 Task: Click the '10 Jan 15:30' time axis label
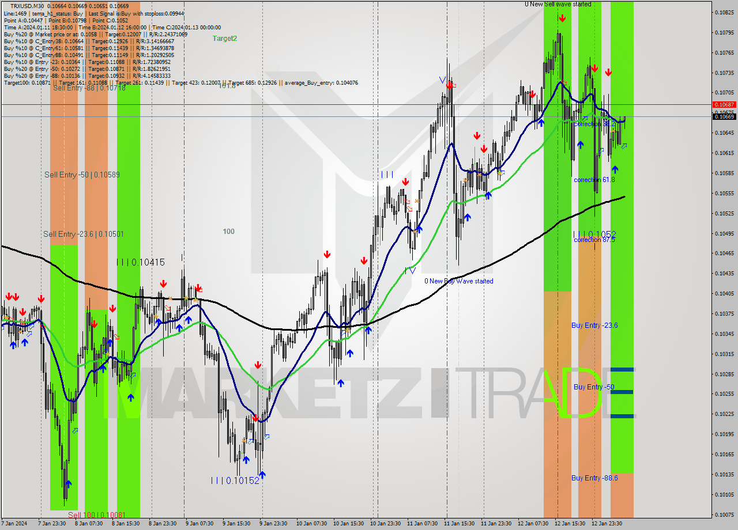pos(348,524)
